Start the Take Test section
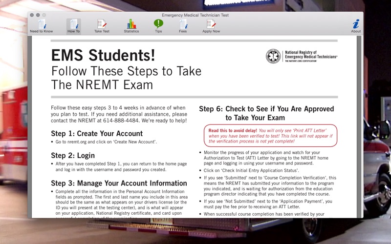The width and height of the screenshot is (391, 244). (x=102, y=26)
